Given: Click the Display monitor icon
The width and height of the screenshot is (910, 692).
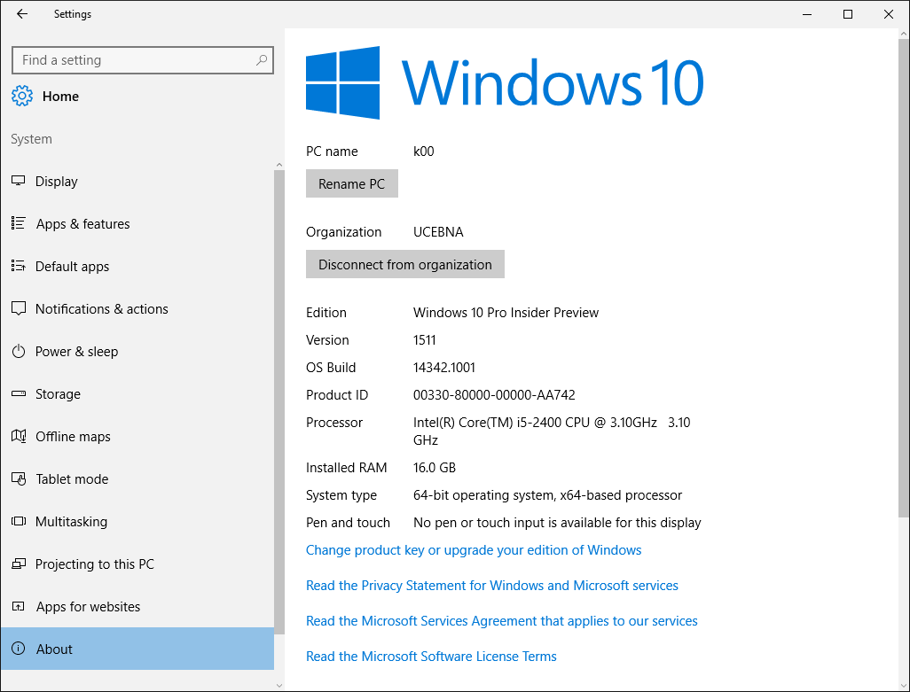Looking at the screenshot, I should click(x=19, y=181).
